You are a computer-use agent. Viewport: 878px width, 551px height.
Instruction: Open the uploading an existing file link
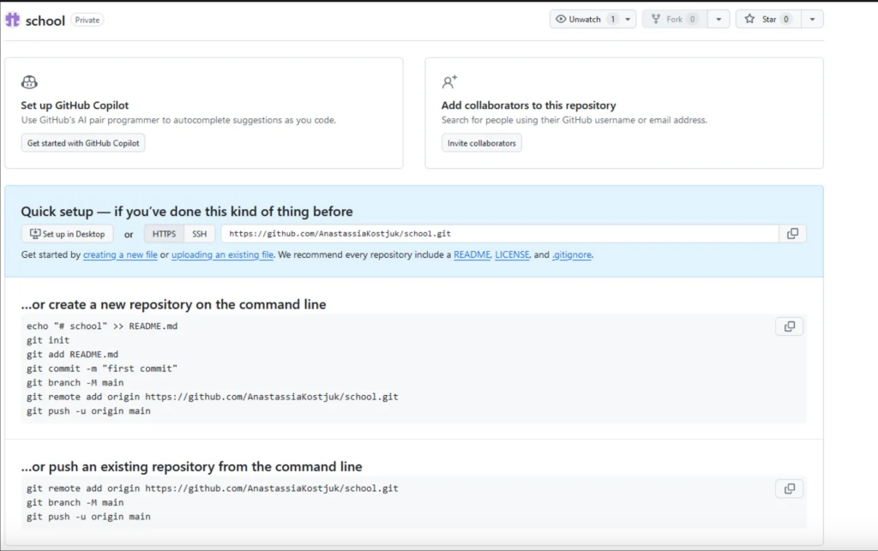point(222,255)
